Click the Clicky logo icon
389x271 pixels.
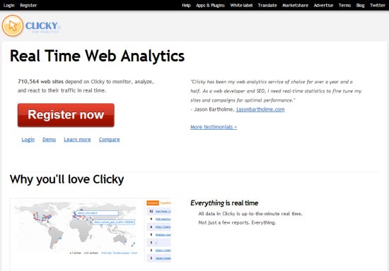pos(13,25)
